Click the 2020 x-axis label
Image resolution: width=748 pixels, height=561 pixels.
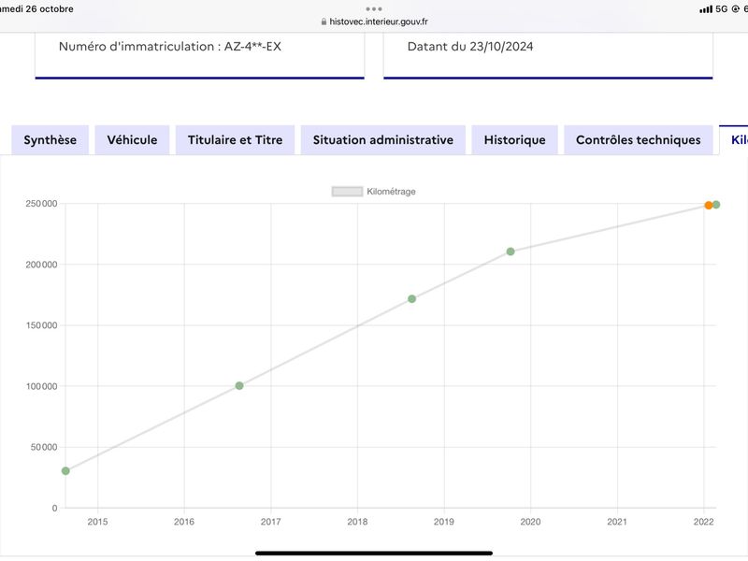point(530,522)
